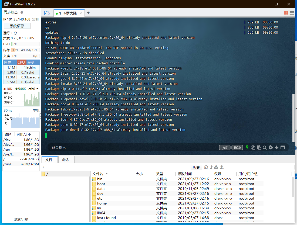The height and width of the screenshot is (225, 297).
Task: Switch to the 命令 tab
Action: [66, 160]
